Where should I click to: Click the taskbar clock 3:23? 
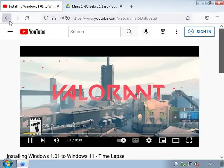210,164
